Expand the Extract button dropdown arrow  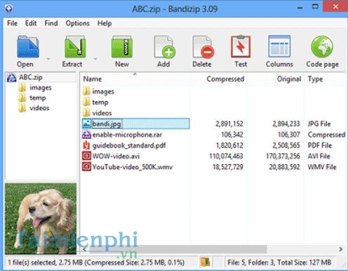click(x=95, y=59)
